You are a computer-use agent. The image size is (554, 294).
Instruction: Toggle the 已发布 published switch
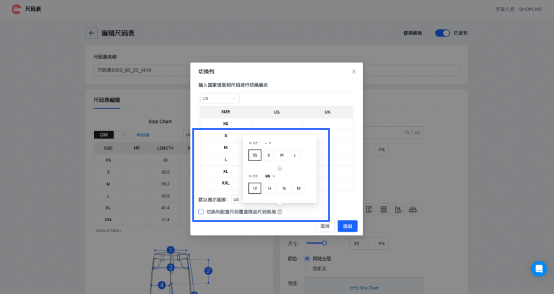click(443, 33)
